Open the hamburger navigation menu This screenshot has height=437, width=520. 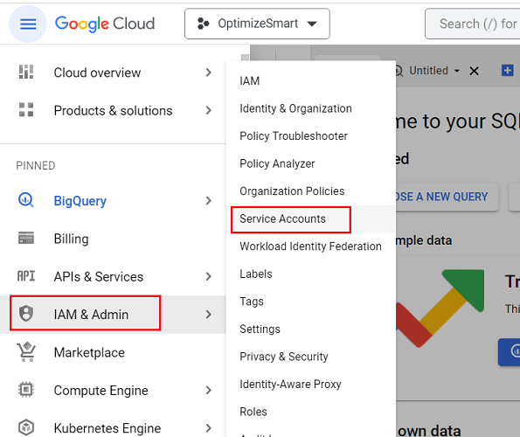[28, 24]
